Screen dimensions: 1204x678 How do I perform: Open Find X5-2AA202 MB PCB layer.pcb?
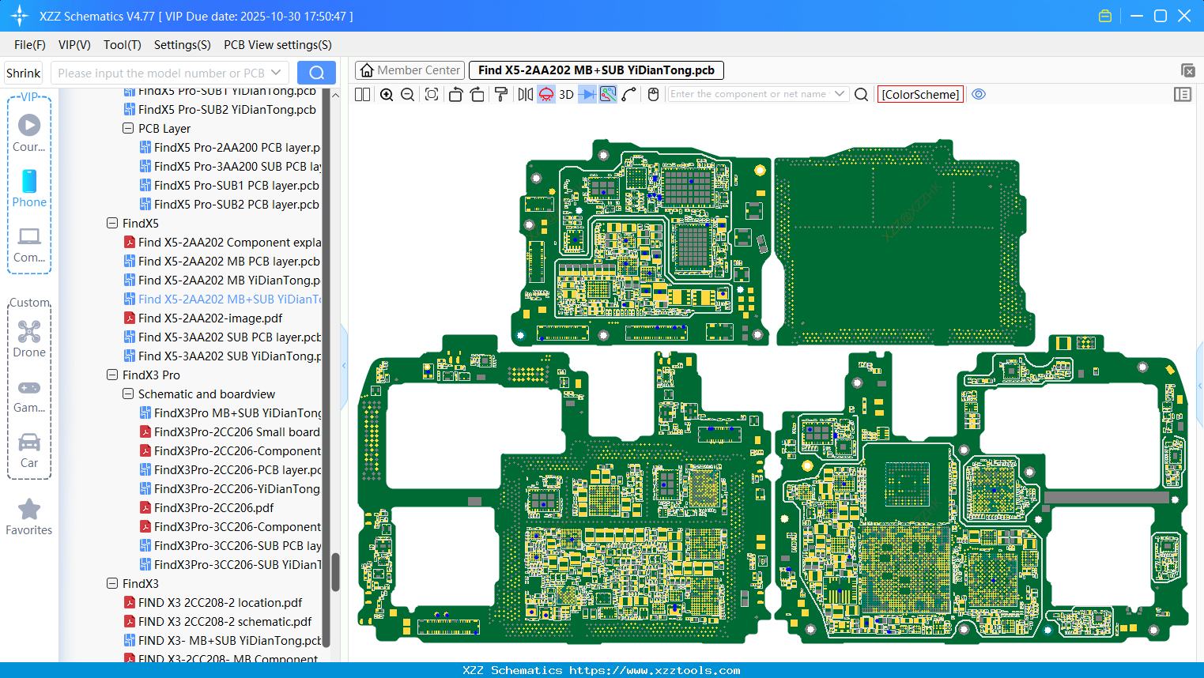pos(221,261)
